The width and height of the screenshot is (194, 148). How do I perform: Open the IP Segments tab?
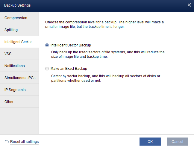coord(19,90)
